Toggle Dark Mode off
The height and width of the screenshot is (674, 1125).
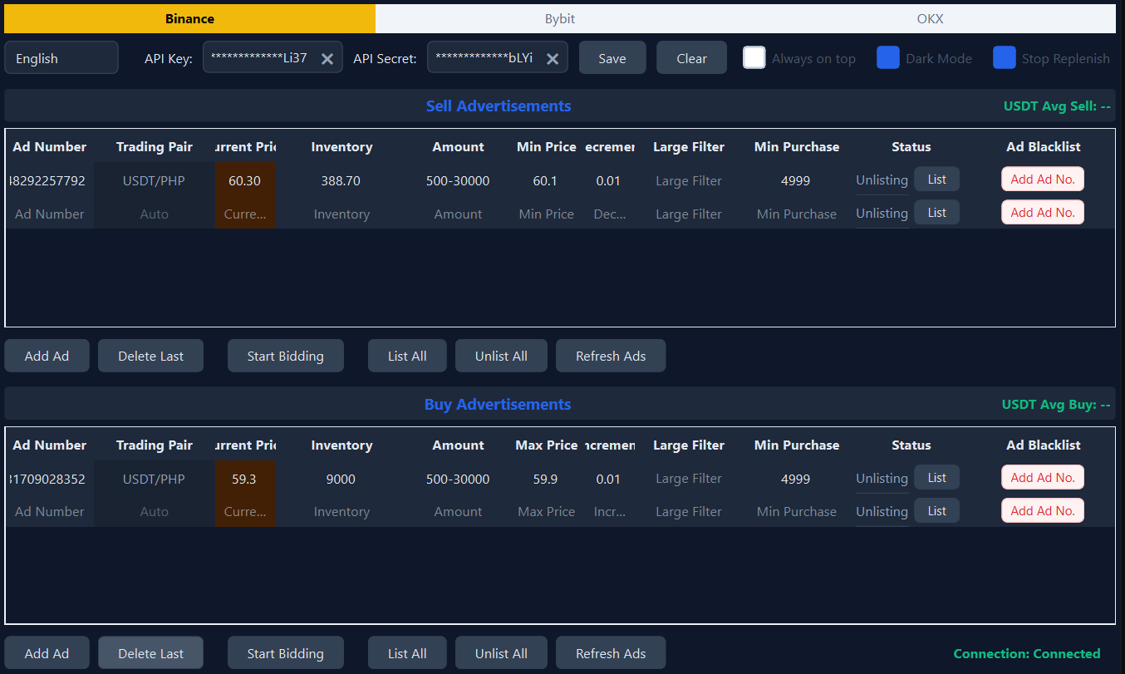tap(887, 57)
